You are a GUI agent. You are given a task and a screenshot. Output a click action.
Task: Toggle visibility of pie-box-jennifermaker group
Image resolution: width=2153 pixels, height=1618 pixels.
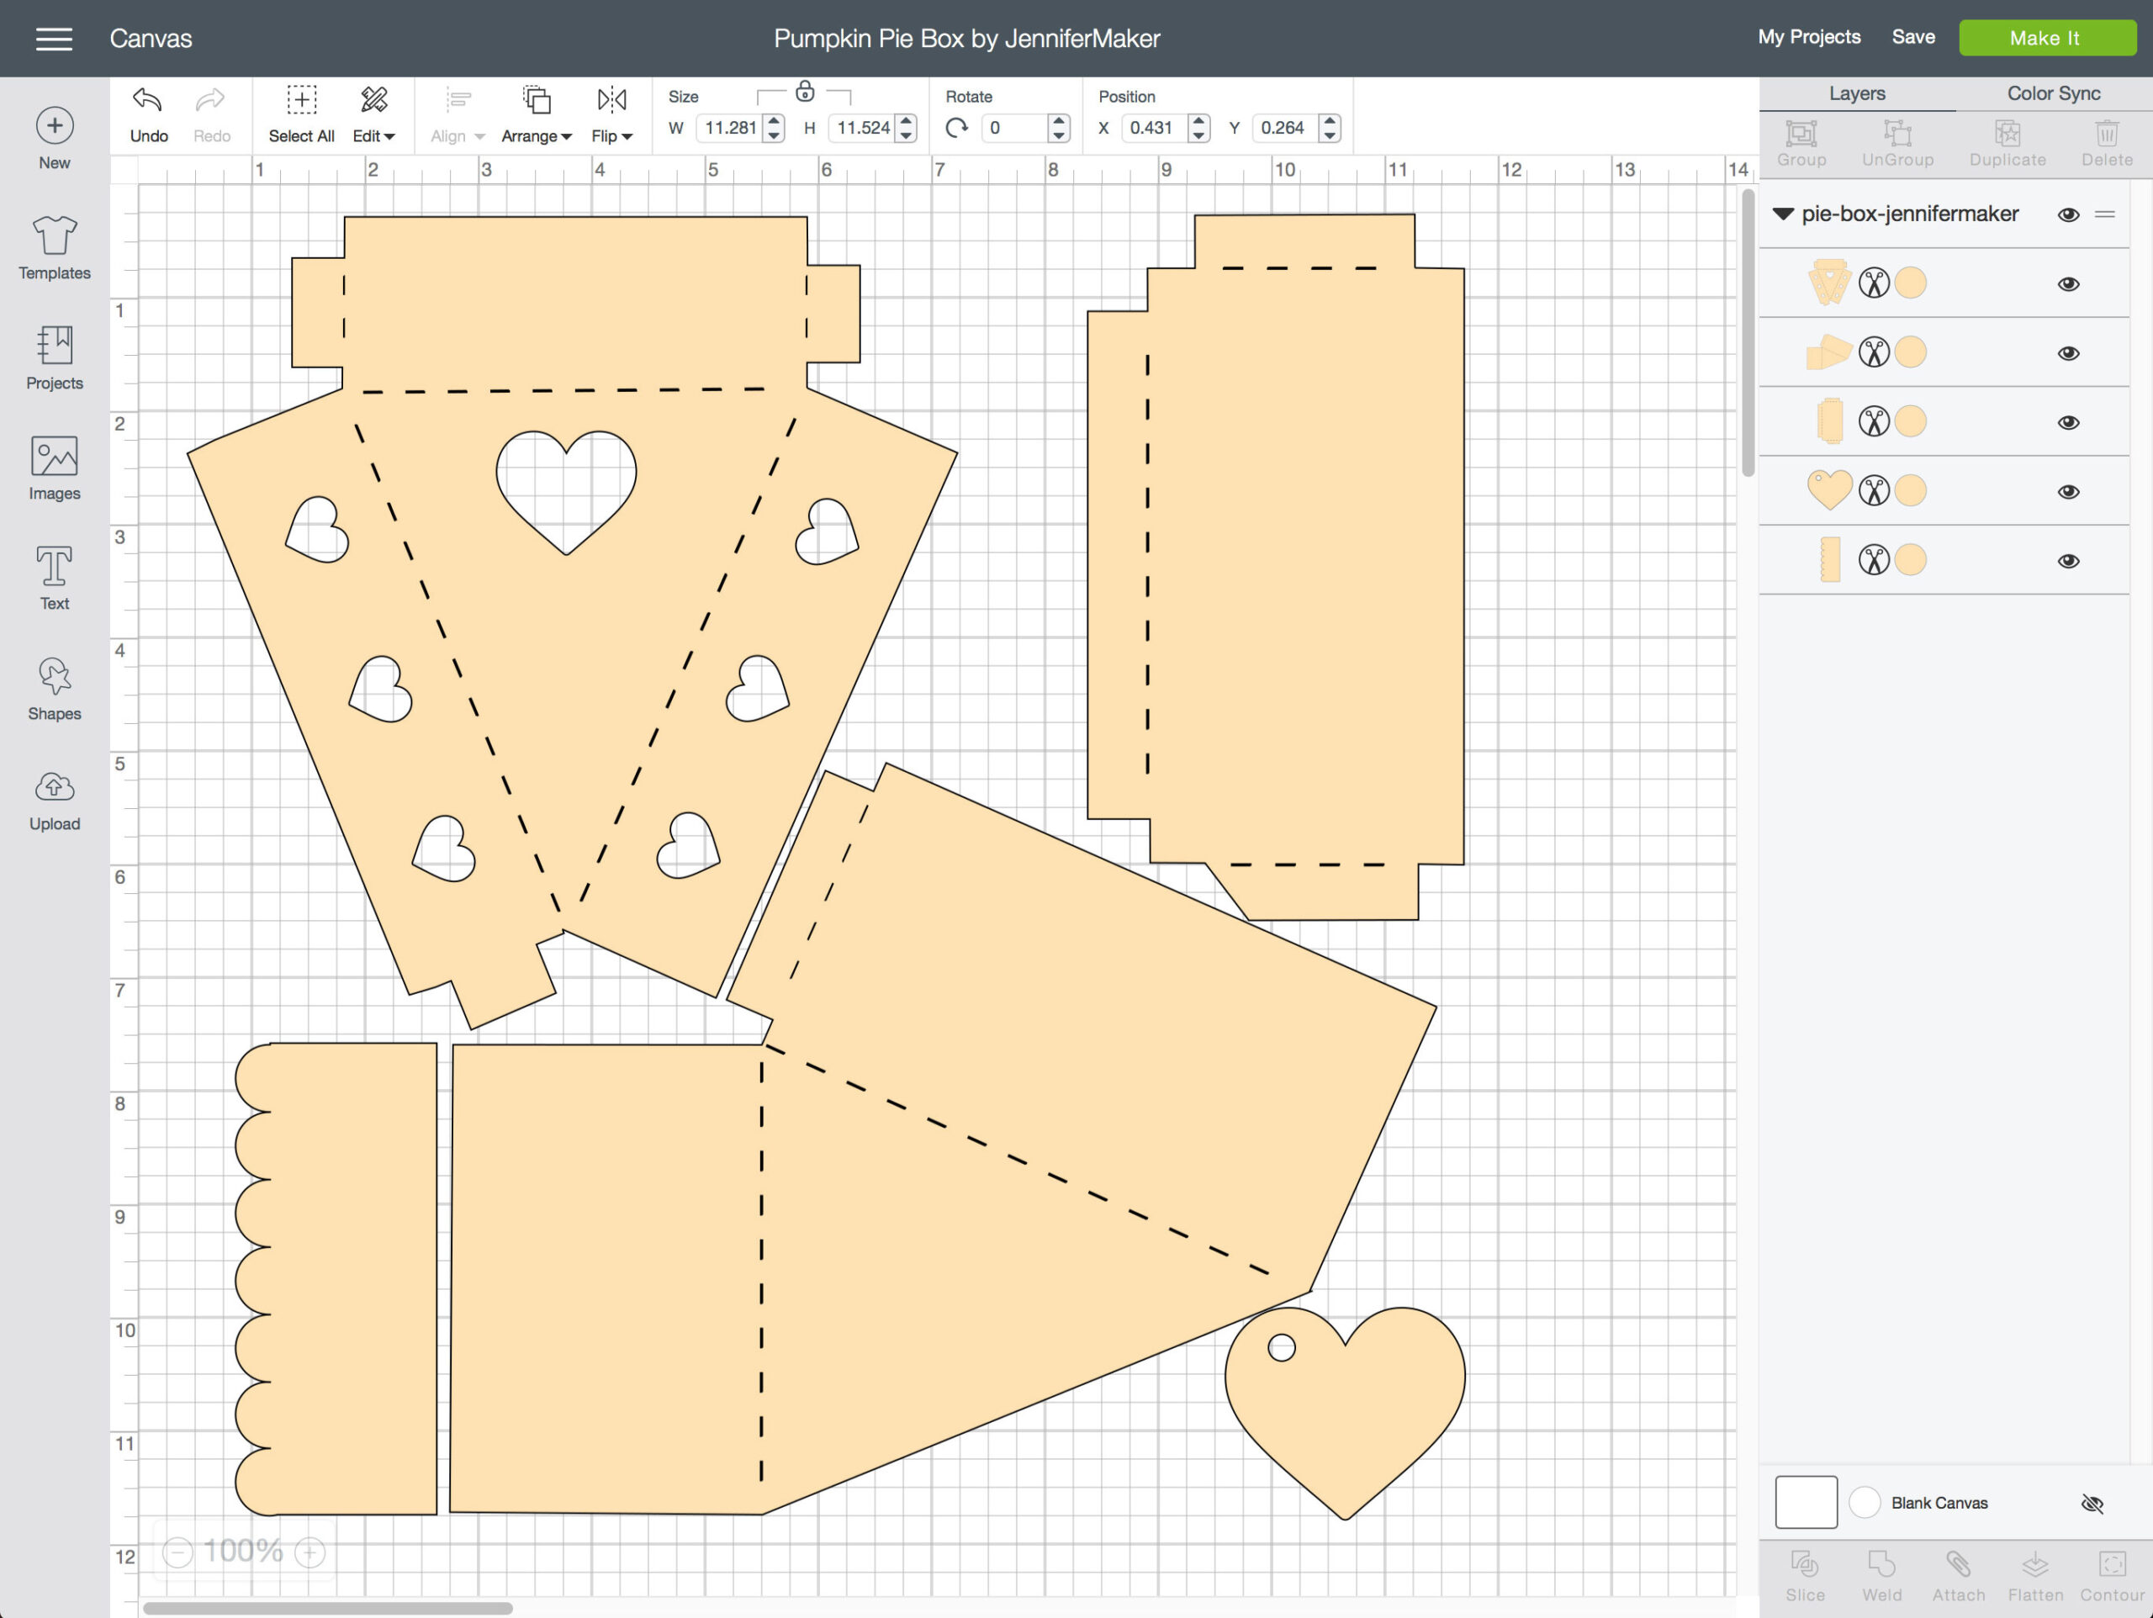click(2069, 214)
